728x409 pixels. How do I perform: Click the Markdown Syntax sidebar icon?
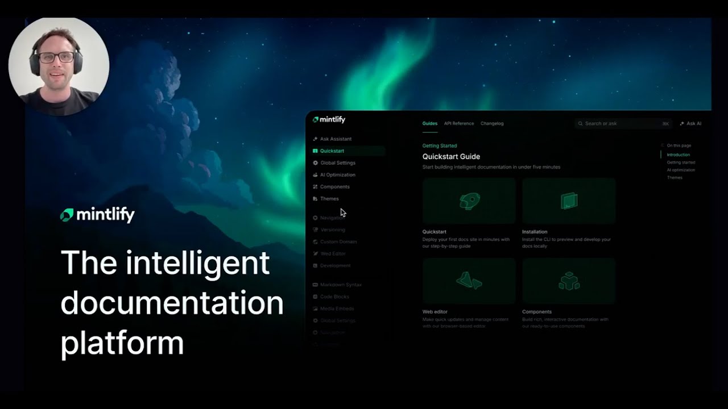coord(315,285)
